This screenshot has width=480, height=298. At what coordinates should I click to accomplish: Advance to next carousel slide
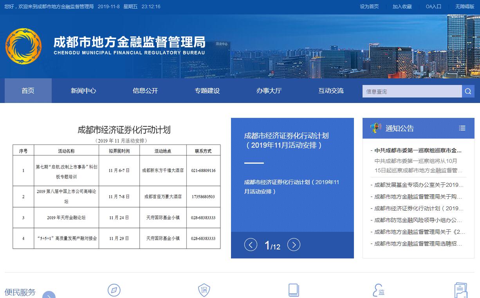[294, 245]
